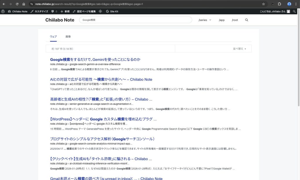
Task: Click 新規 in admin bar
Action: click(x=65, y=11)
